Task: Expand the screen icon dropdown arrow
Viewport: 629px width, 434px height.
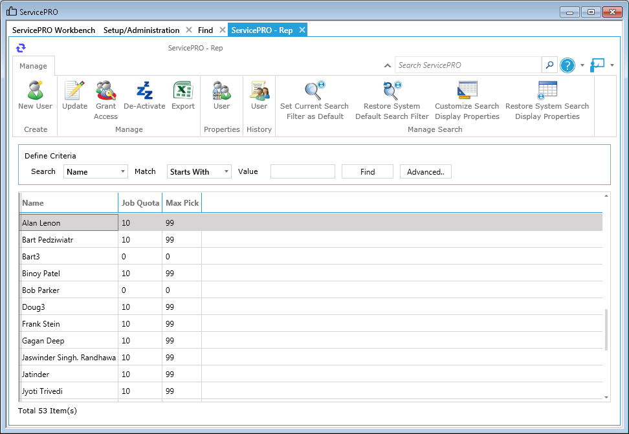Action: (612, 65)
